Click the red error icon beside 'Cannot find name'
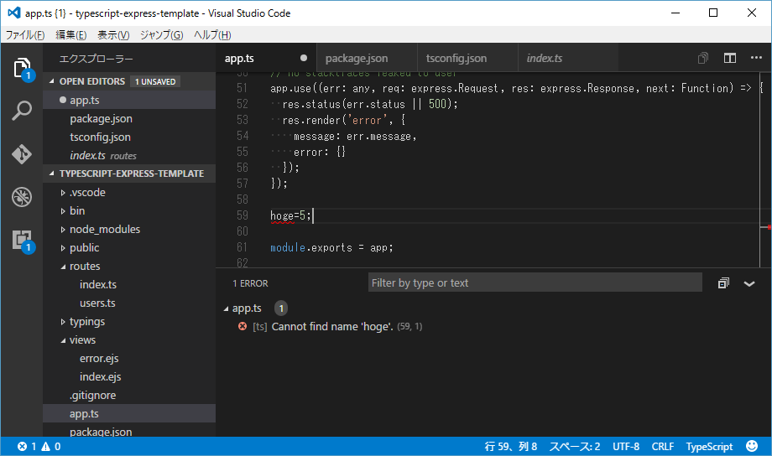The height and width of the screenshot is (456, 772). pyautogui.click(x=243, y=326)
